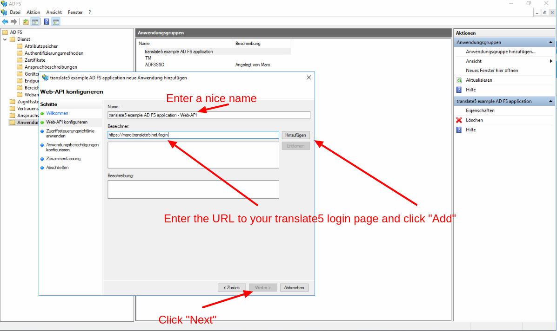
Task: Close the Web-API wizard dialog
Action: [309, 78]
